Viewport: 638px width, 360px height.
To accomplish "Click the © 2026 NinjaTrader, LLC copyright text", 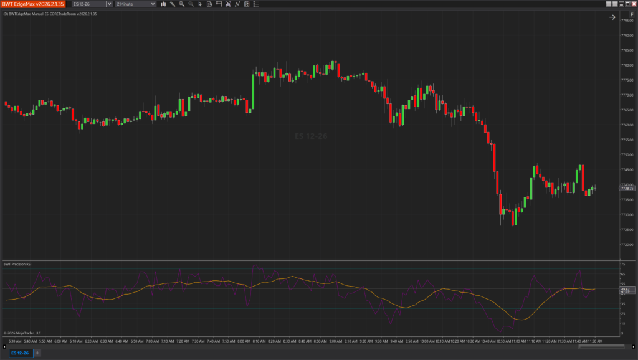I will pos(22,333).
